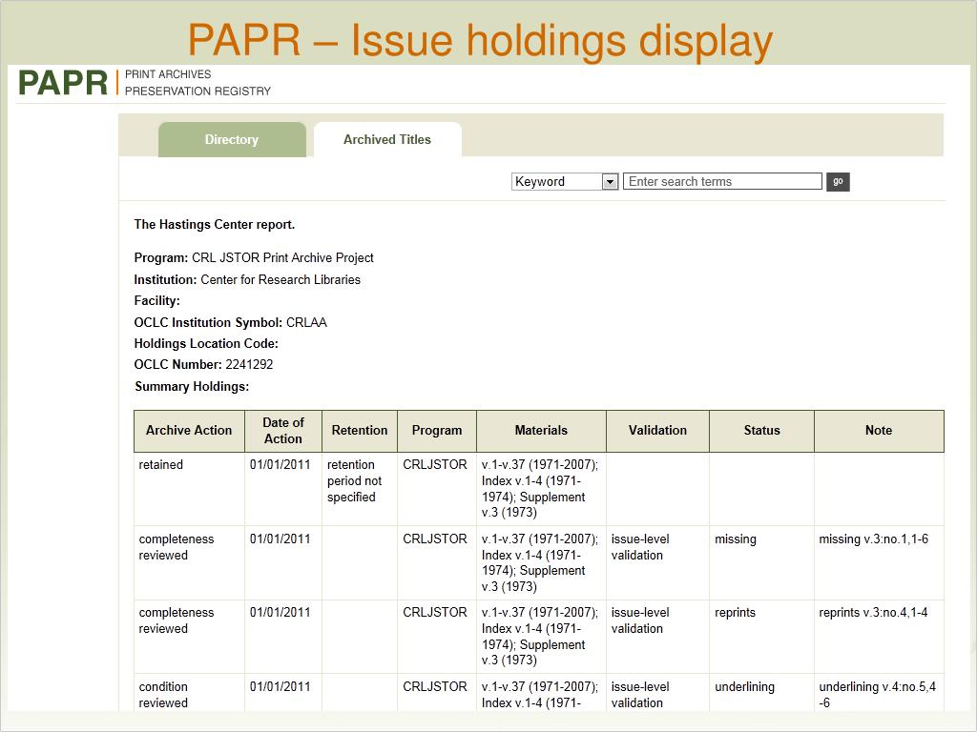Click issue-level validation in the reprints row
This screenshot has height=732, width=977.
(x=640, y=620)
